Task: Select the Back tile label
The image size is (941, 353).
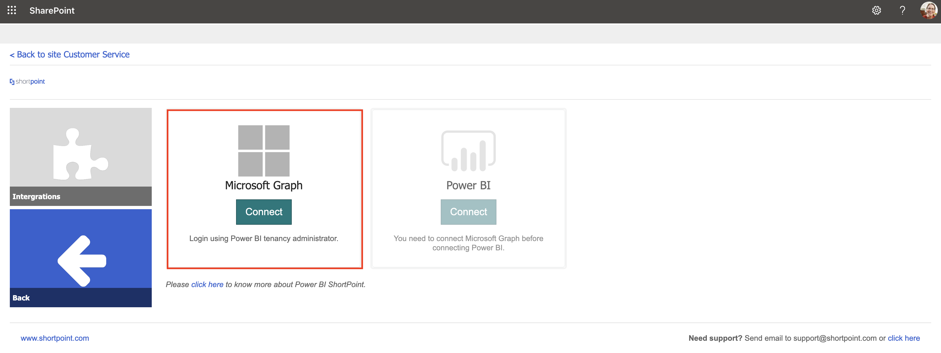Action: pyautogui.click(x=21, y=297)
